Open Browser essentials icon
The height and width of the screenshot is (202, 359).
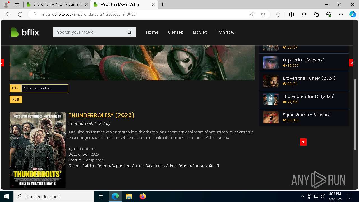coord(329,14)
